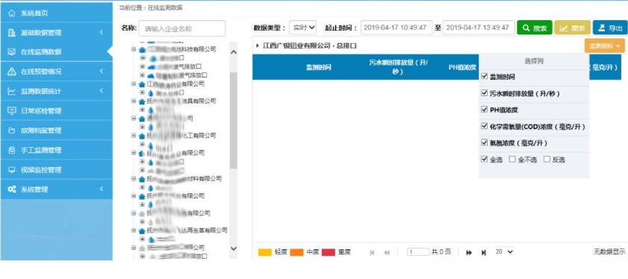Click the tree scrollbar down arrow

tap(234, 248)
